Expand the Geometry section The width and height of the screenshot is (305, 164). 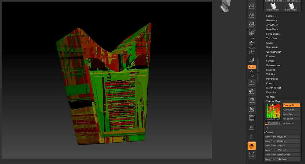[x=271, y=20]
